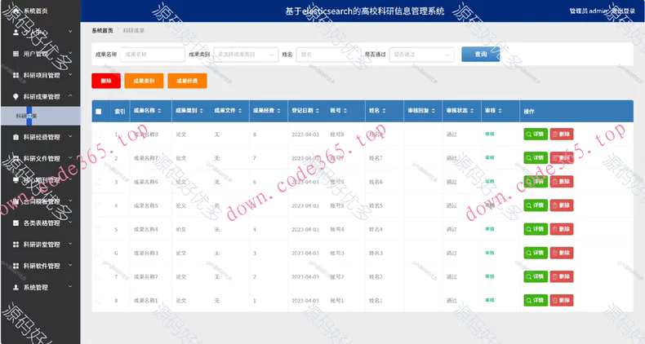
Task: Expand the 合同模板管理 chevron
Action: pos(70,201)
